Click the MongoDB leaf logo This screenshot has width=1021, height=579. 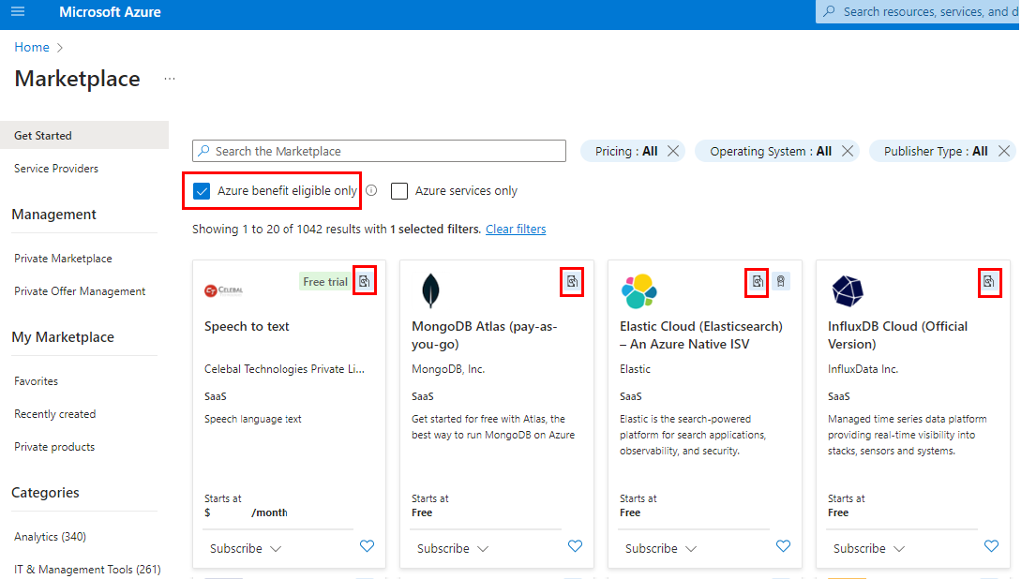click(430, 290)
